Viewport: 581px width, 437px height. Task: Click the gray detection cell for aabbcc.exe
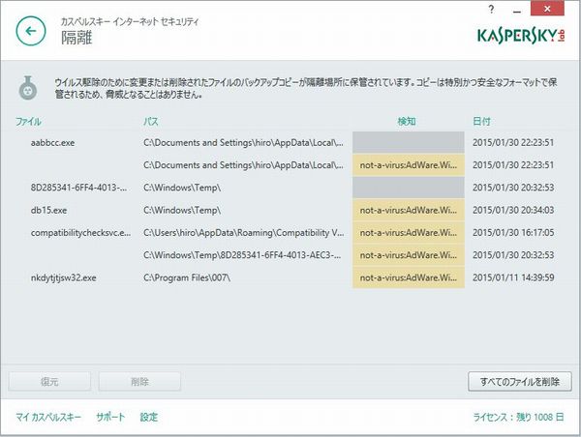click(409, 142)
